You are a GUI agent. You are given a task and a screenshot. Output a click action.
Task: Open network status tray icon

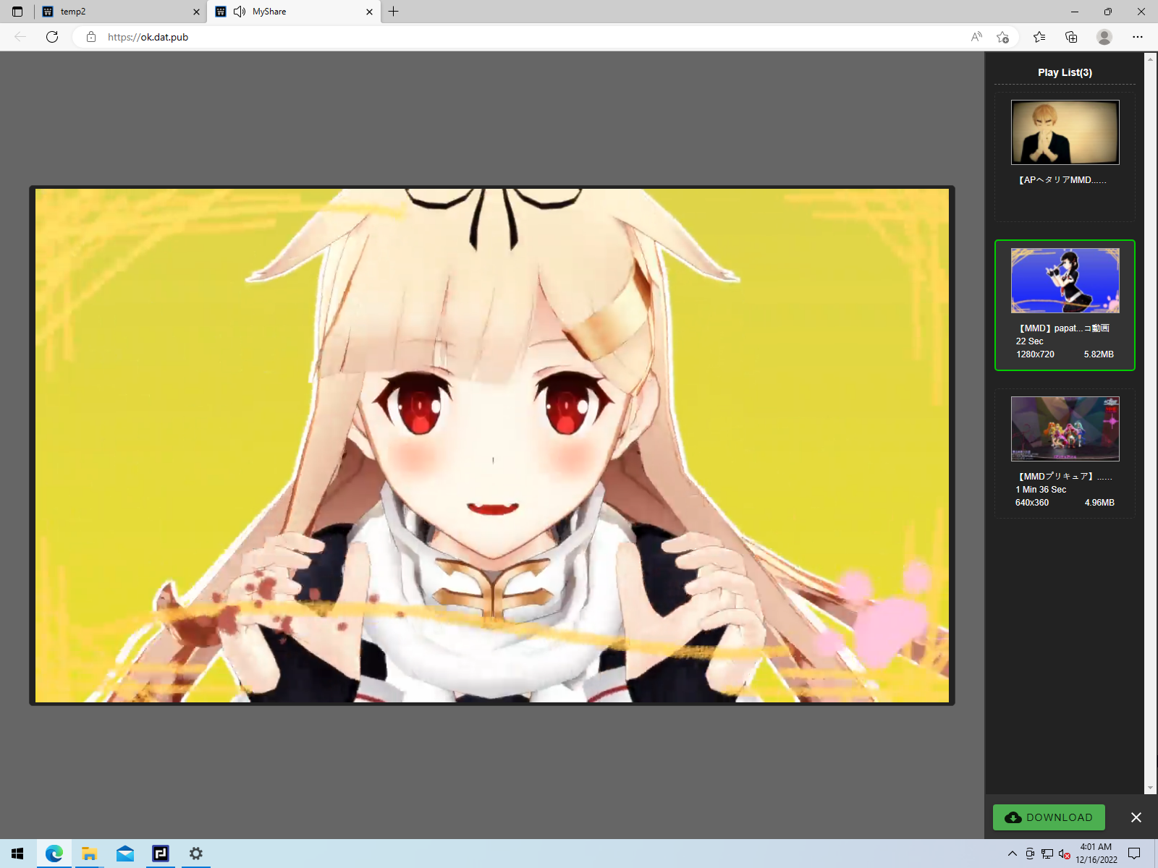(x=1047, y=854)
